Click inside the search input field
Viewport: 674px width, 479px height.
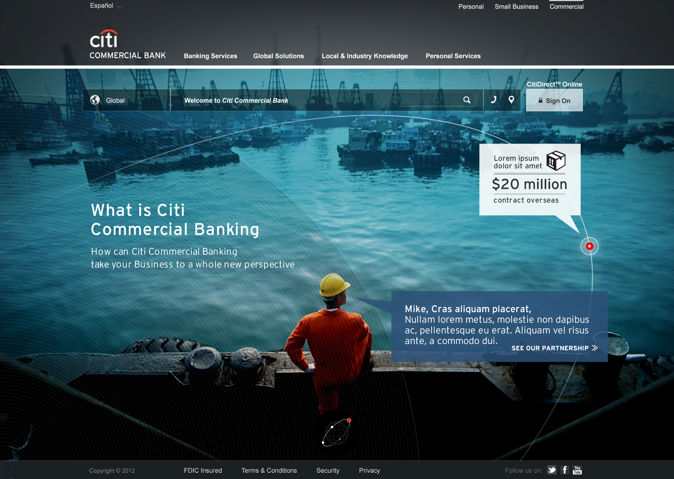428,100
